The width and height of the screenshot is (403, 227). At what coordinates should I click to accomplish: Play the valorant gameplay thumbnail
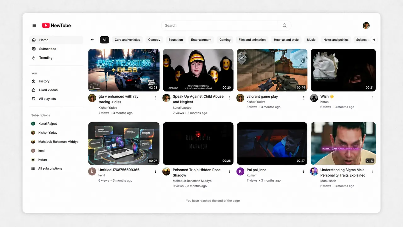point(272,70)
